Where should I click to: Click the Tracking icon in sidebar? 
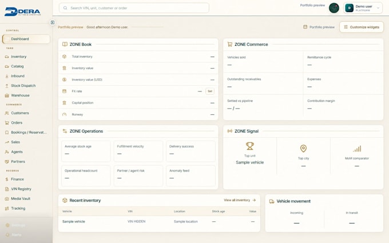(x=7, y=208)
